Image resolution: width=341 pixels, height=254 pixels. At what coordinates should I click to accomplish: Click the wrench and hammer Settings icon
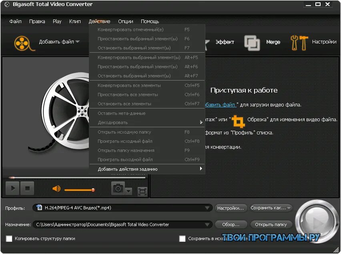[x=299, y=43]
